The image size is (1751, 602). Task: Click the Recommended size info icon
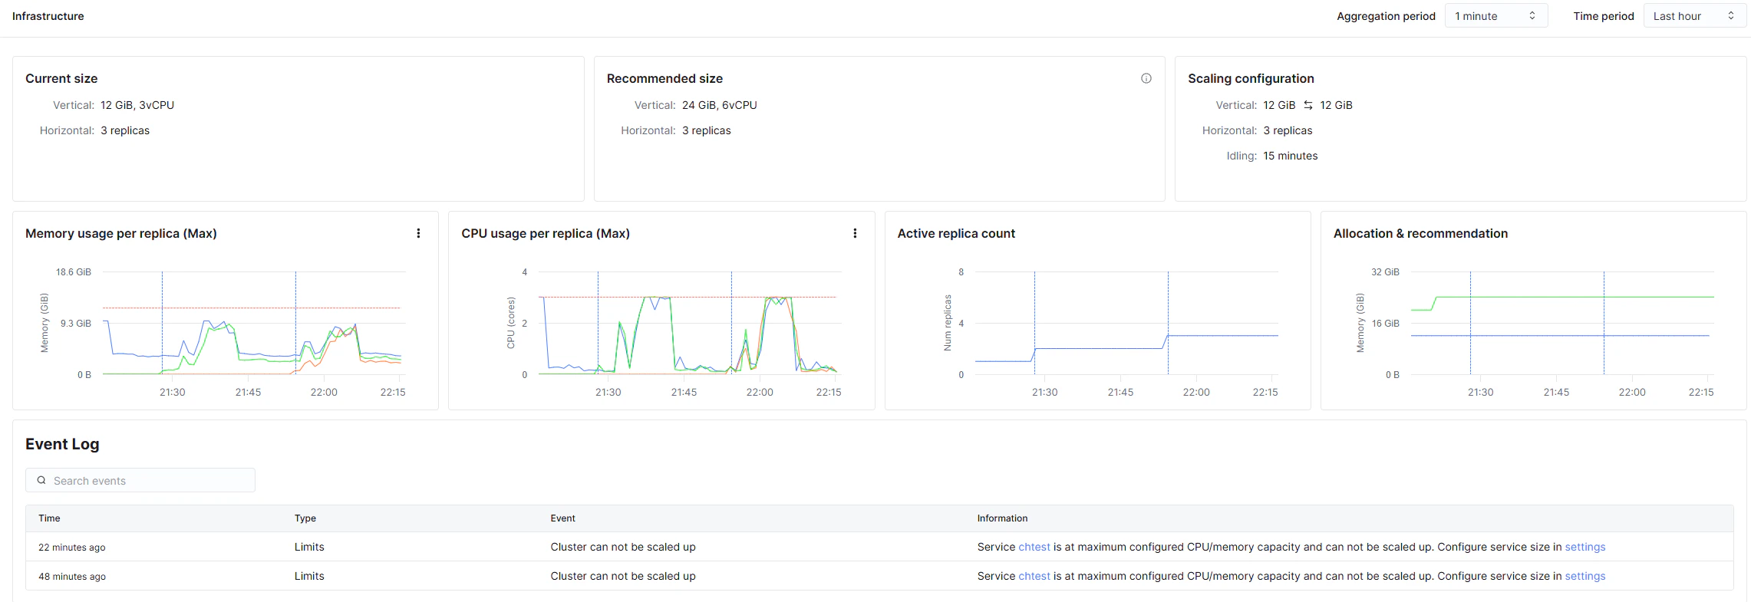(x=1146, y=78)
